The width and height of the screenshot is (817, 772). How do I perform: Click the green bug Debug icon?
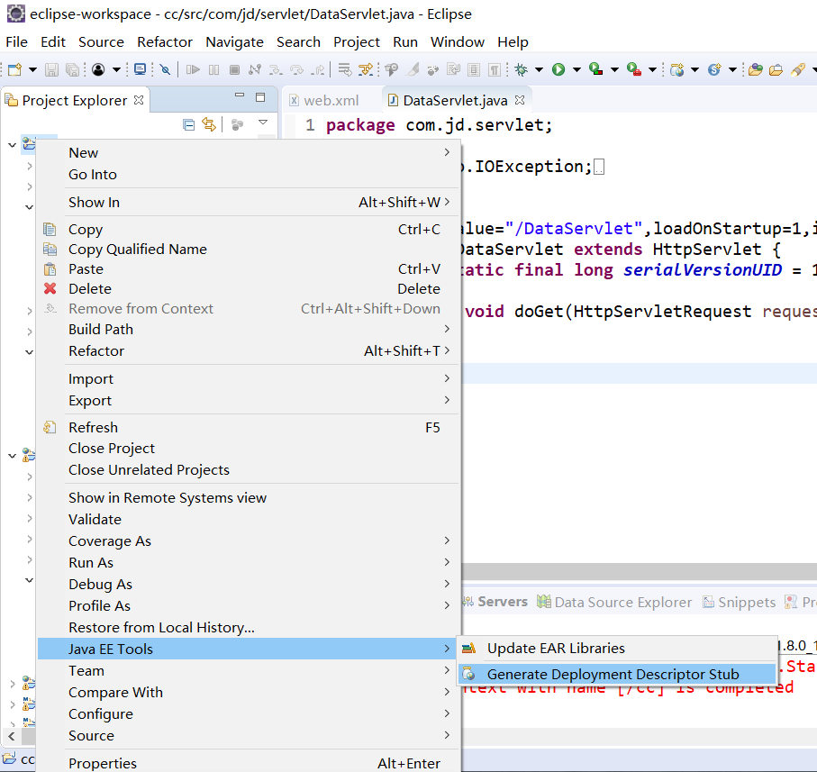(521, 69)
